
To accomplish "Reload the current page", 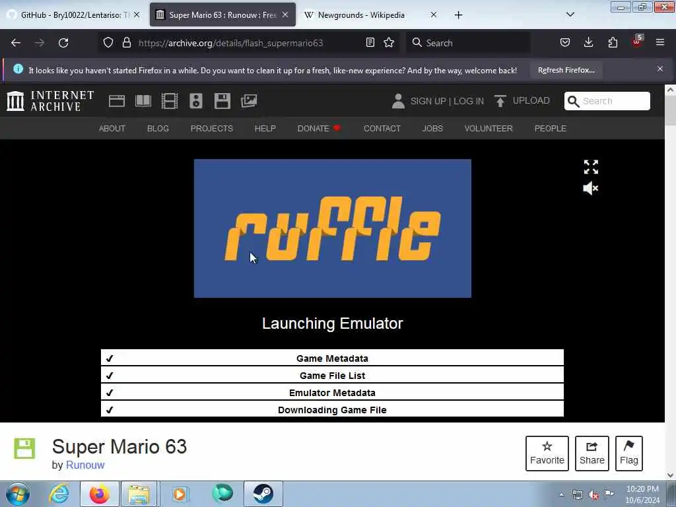I will click(63, 43).
